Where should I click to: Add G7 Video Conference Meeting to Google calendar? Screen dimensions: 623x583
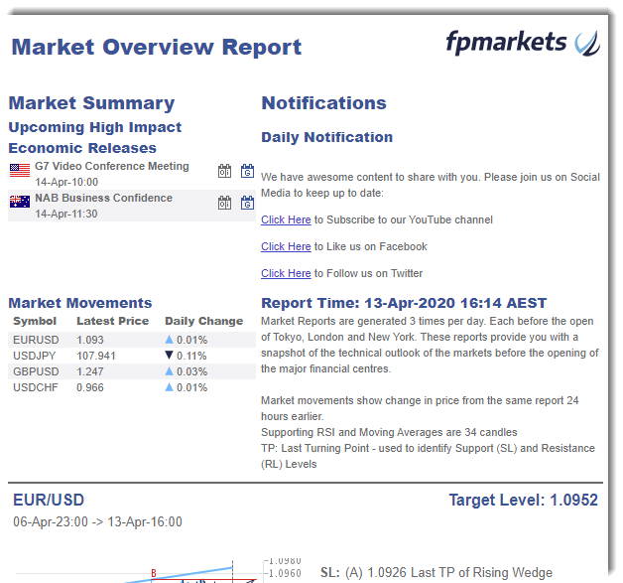tap(247, 172)
